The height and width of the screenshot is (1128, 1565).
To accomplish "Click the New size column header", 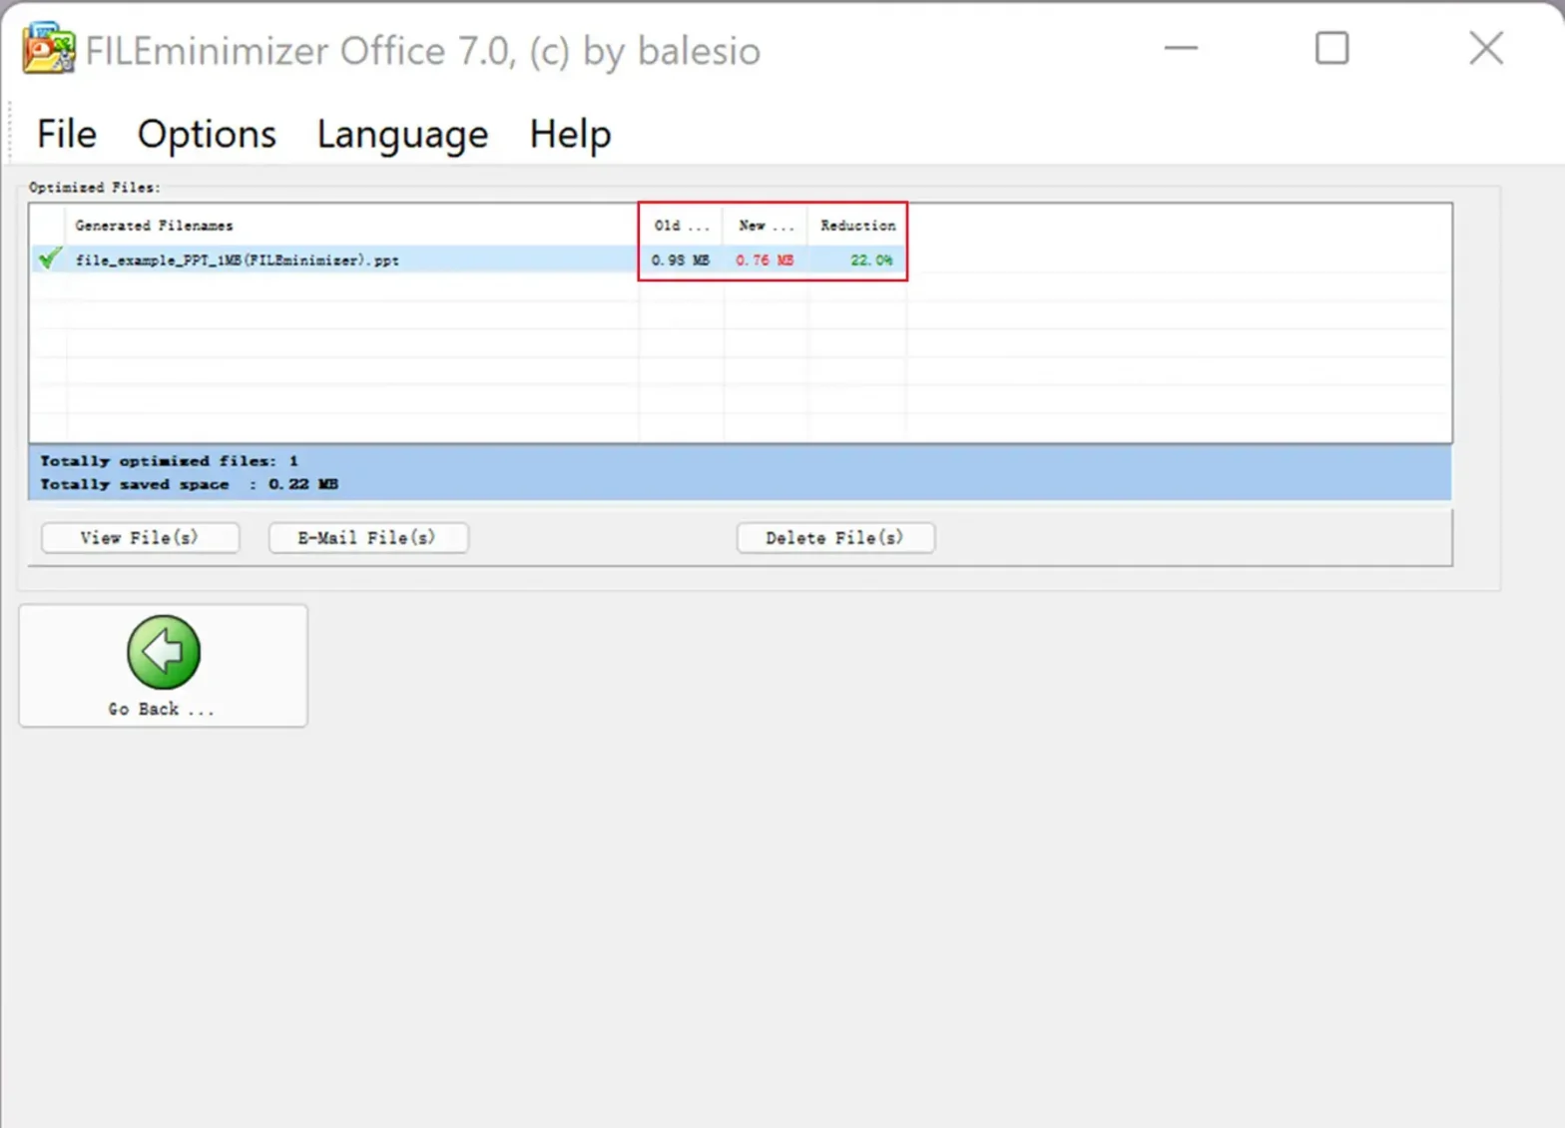I will click(x=766, y=226).
